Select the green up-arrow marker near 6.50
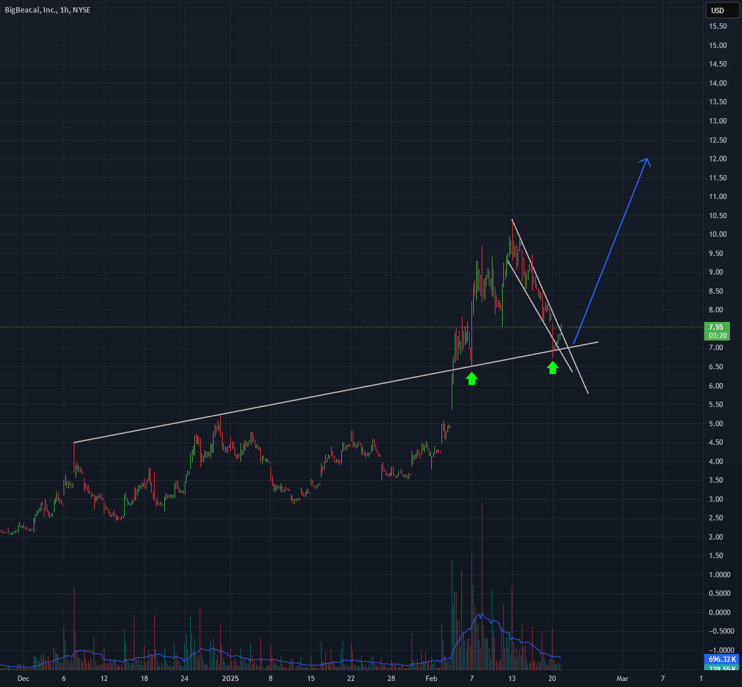 pos(553,367)
